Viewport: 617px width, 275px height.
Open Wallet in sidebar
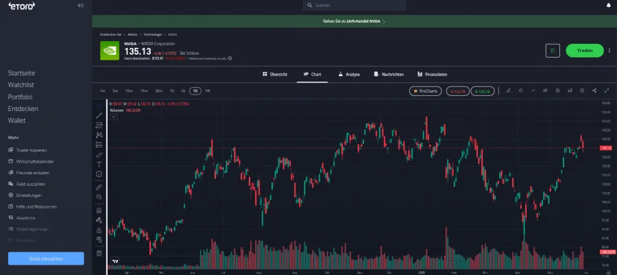tap(16, 121)
